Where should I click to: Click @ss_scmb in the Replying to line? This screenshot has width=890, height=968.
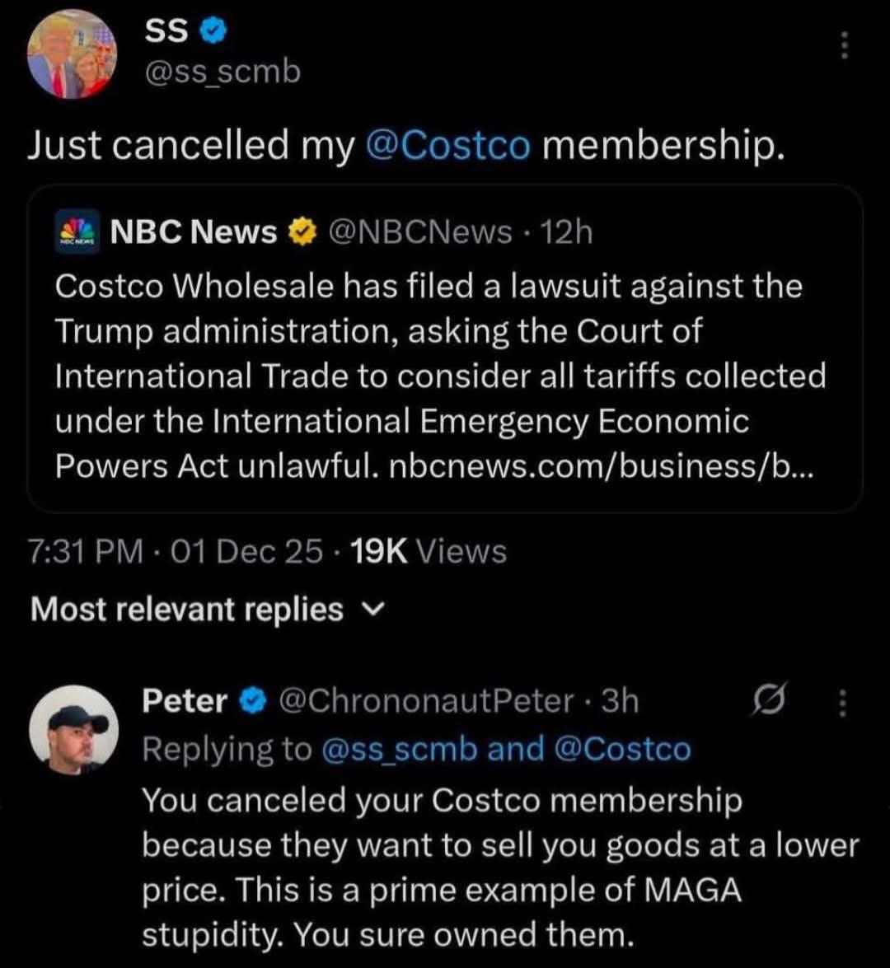[x=400, y=750]
